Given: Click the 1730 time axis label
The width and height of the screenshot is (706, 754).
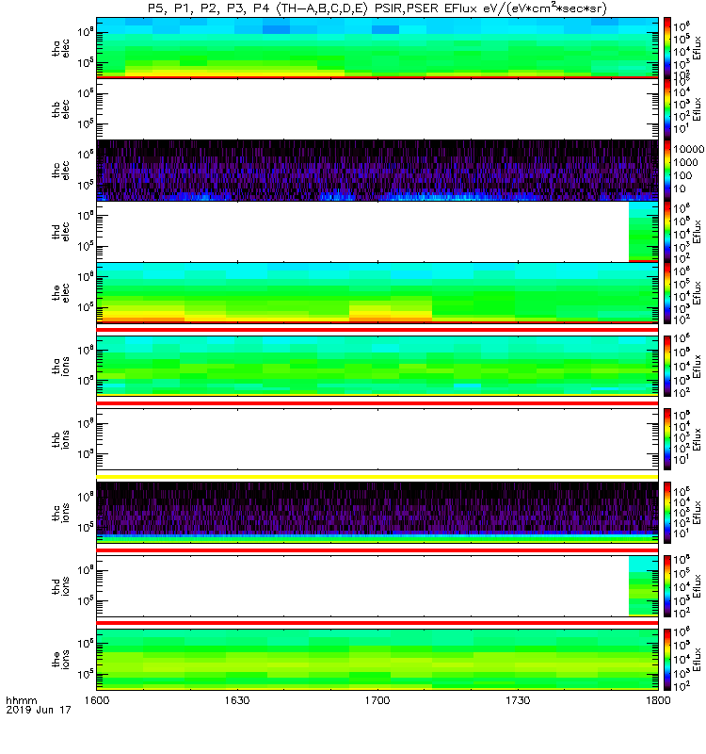Looking at the screenshot, I should pos(518,700).
